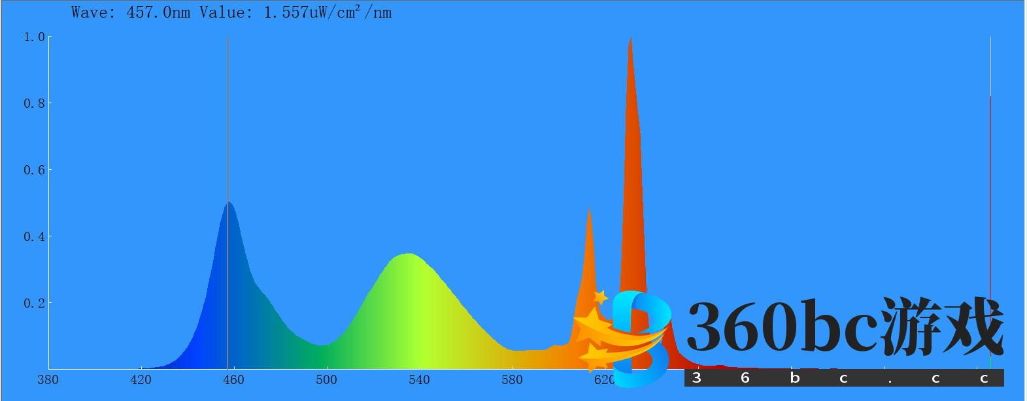Select the 0.6 y-axis label

tap(34, 170)
